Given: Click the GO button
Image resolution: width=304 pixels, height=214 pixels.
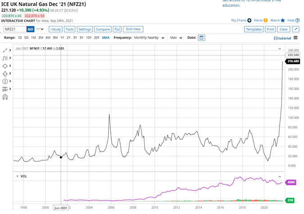Looking at the screenshot, I should [x=30, y=29].
